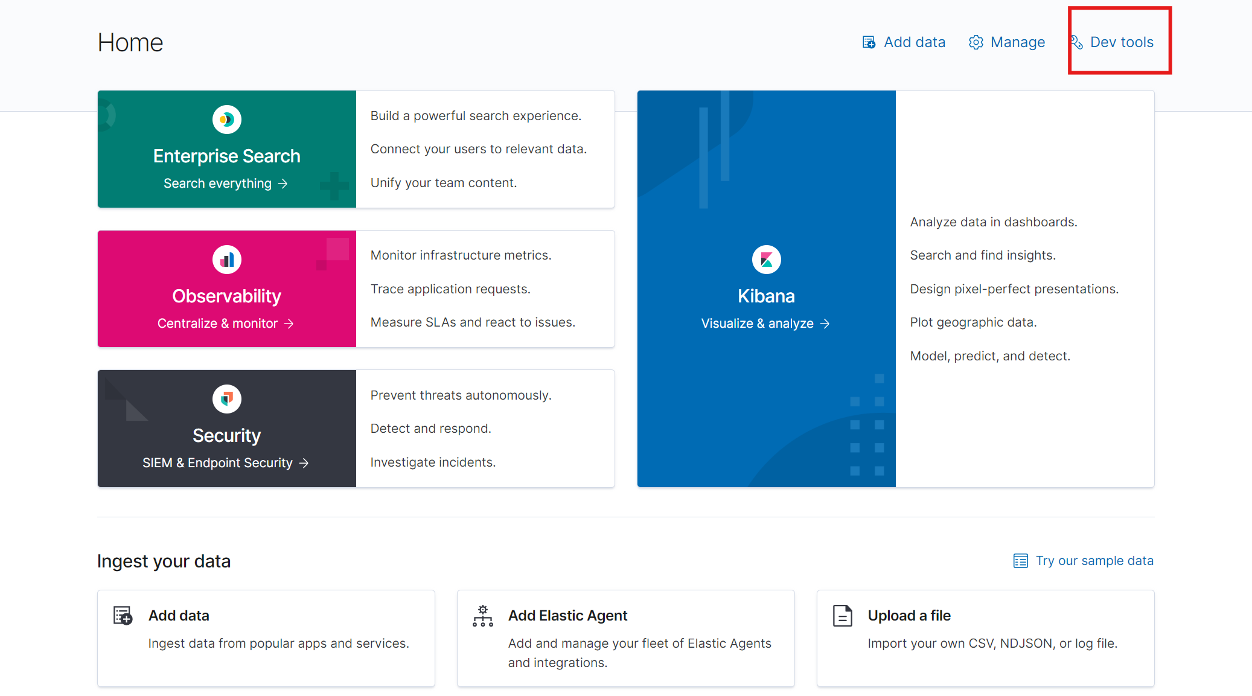Click the Kibana logo icon

pyautogui.click(x=767, y=260)
